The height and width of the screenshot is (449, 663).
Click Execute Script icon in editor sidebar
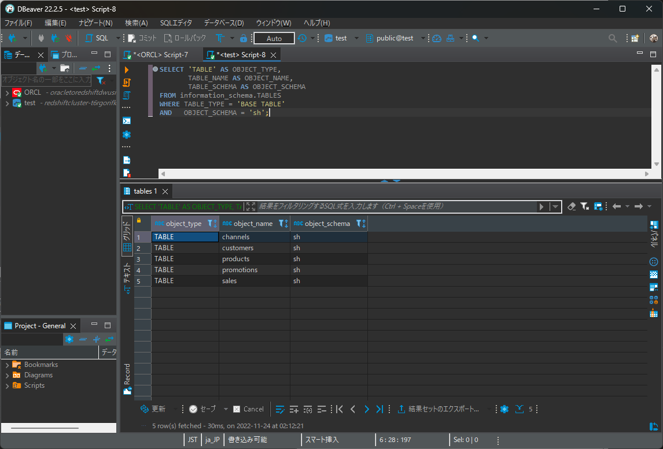[x=127, y=83]
